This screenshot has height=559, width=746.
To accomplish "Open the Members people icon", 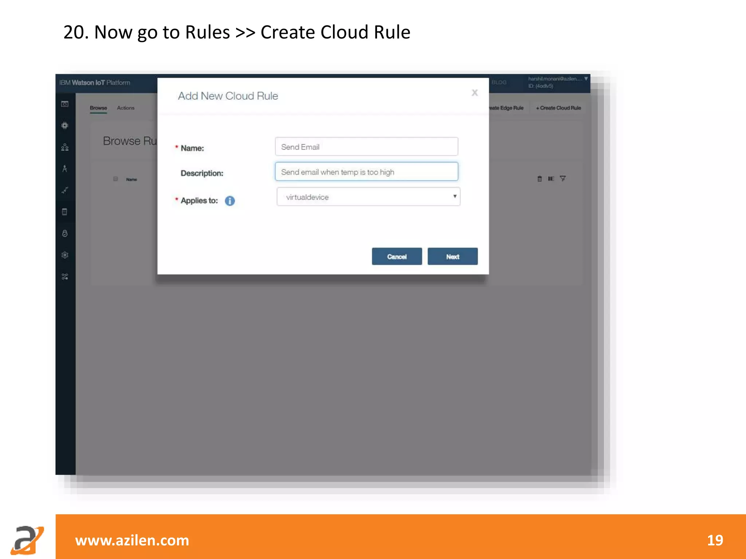I will click(65, 147).
